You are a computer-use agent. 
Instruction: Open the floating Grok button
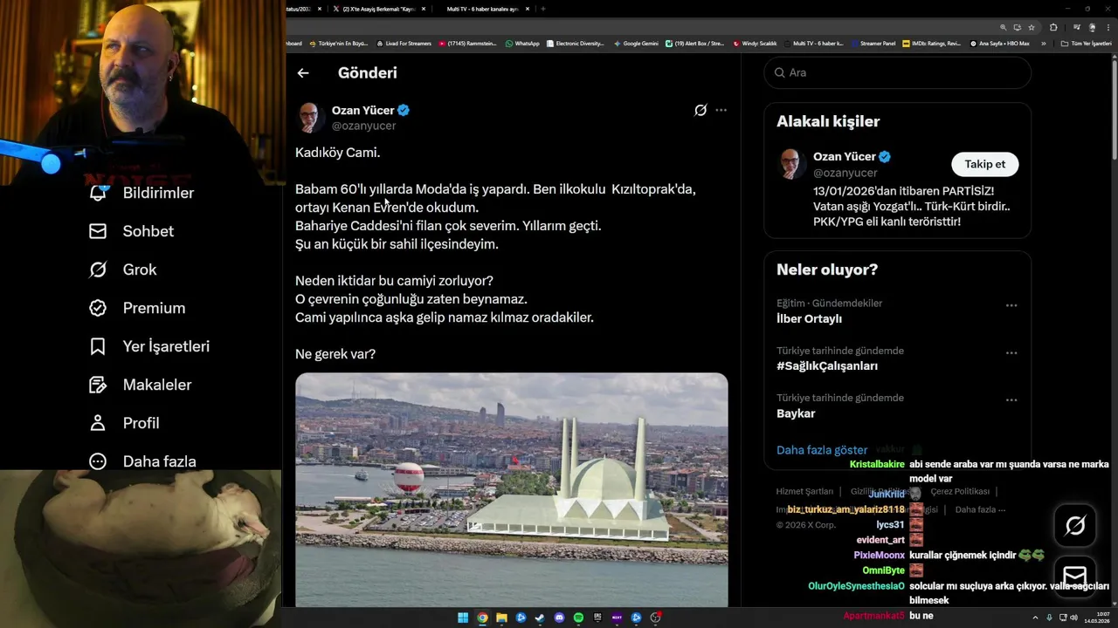[1075, 525]
